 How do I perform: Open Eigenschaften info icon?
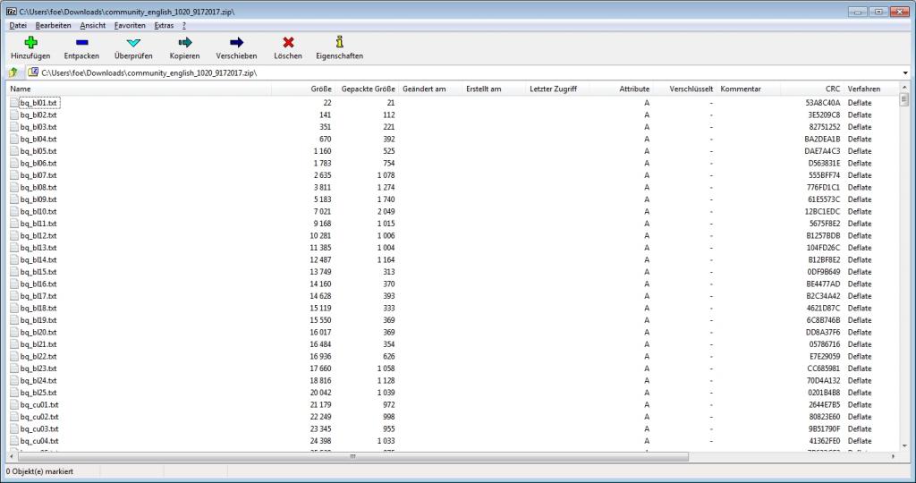[x=339, y=42]
